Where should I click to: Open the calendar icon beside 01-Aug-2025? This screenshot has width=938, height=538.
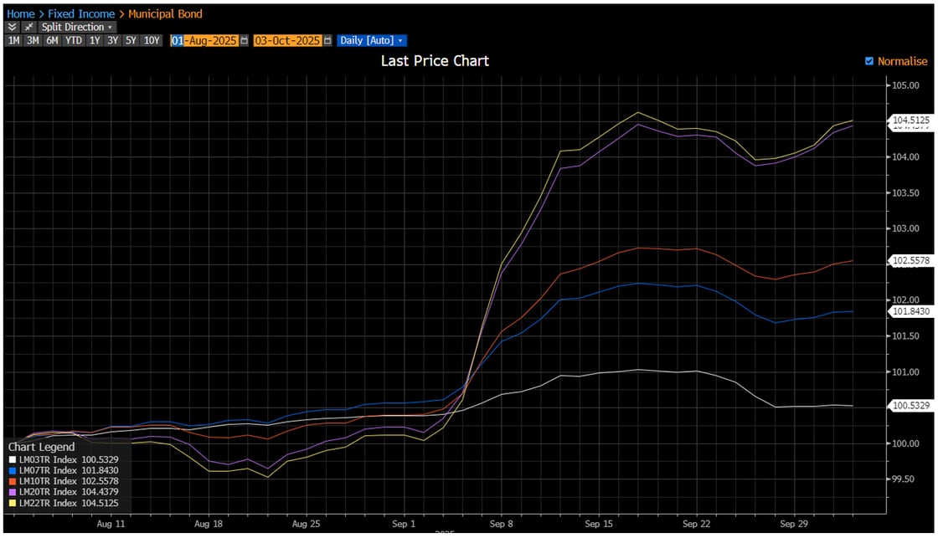(243, 39)
